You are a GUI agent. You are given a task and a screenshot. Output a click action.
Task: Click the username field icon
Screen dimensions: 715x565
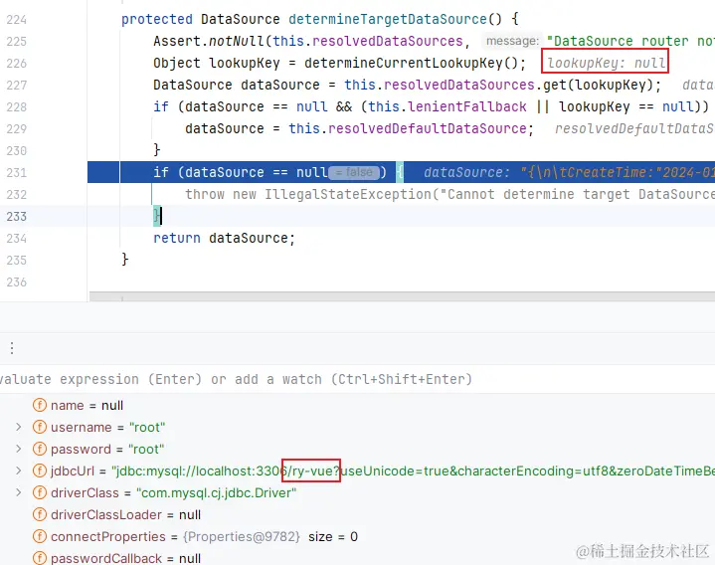(x=40, y=427)
